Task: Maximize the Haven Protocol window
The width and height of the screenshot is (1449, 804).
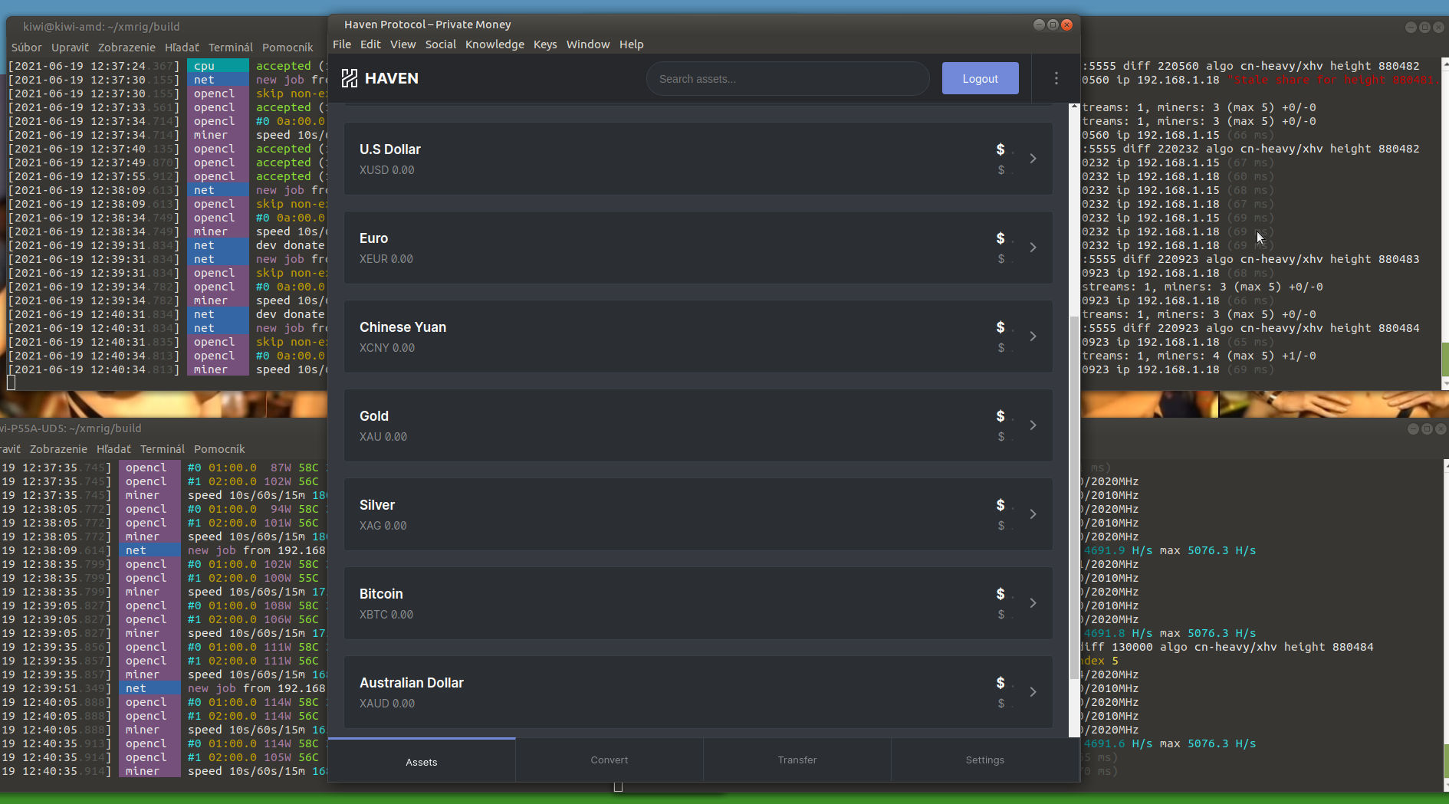Action: click(1053, 25)
